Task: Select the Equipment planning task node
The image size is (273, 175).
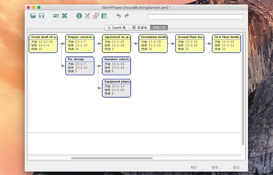Action: click(116, 88)
